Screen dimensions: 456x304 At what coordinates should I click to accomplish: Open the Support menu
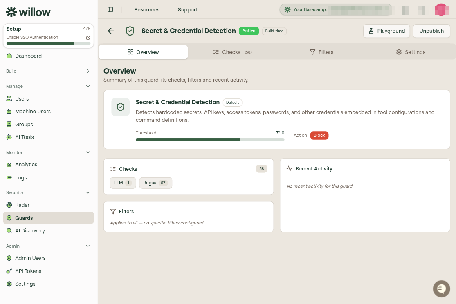[x=188, y=9]
